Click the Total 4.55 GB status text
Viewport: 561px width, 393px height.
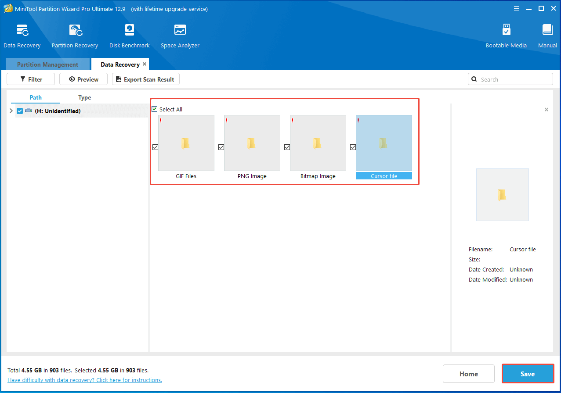[40, 370]
